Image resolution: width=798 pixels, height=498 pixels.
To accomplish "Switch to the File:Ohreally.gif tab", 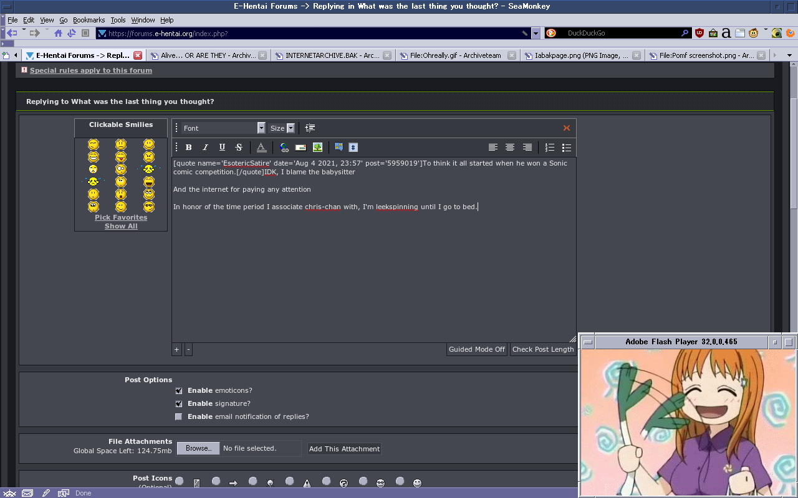I will [x=457, y=55].
